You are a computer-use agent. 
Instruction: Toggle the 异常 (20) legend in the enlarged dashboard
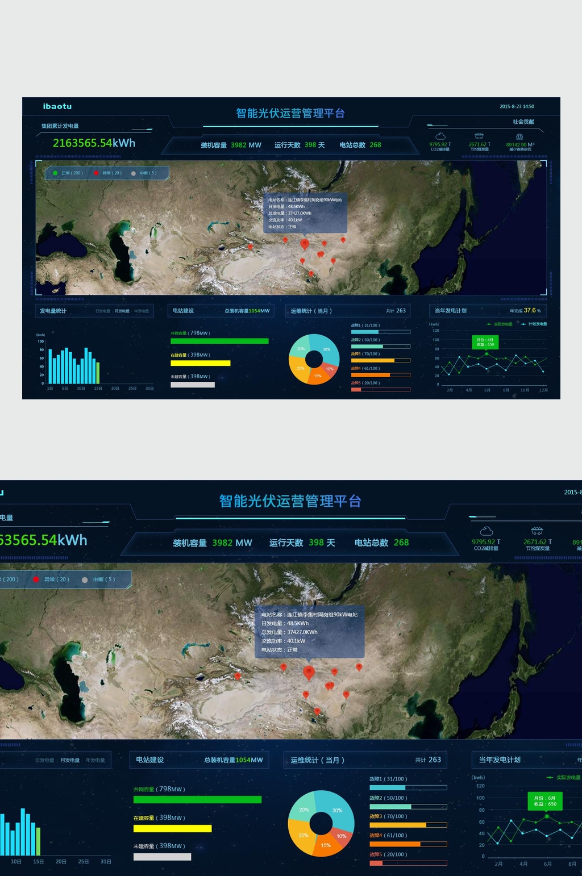click(x=51, y=579)
